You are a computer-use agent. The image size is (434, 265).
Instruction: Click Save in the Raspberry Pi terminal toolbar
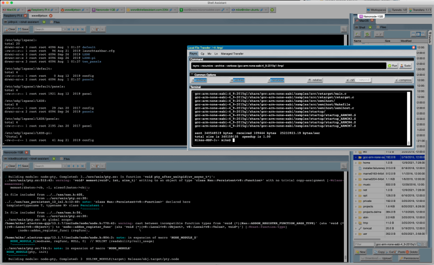tap(23, 29)
